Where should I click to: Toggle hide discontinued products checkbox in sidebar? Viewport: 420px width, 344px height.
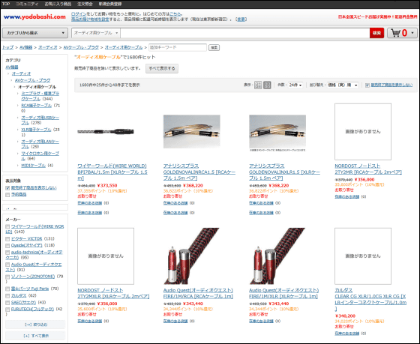pyautogui.click(x=7, y=188)
